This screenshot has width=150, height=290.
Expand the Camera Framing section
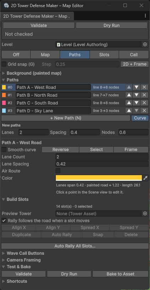coord(4,260)
